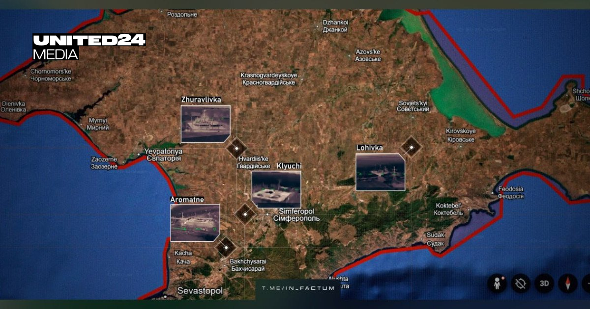
Task: Select the Simferopol city label
Action: [296, 214]
